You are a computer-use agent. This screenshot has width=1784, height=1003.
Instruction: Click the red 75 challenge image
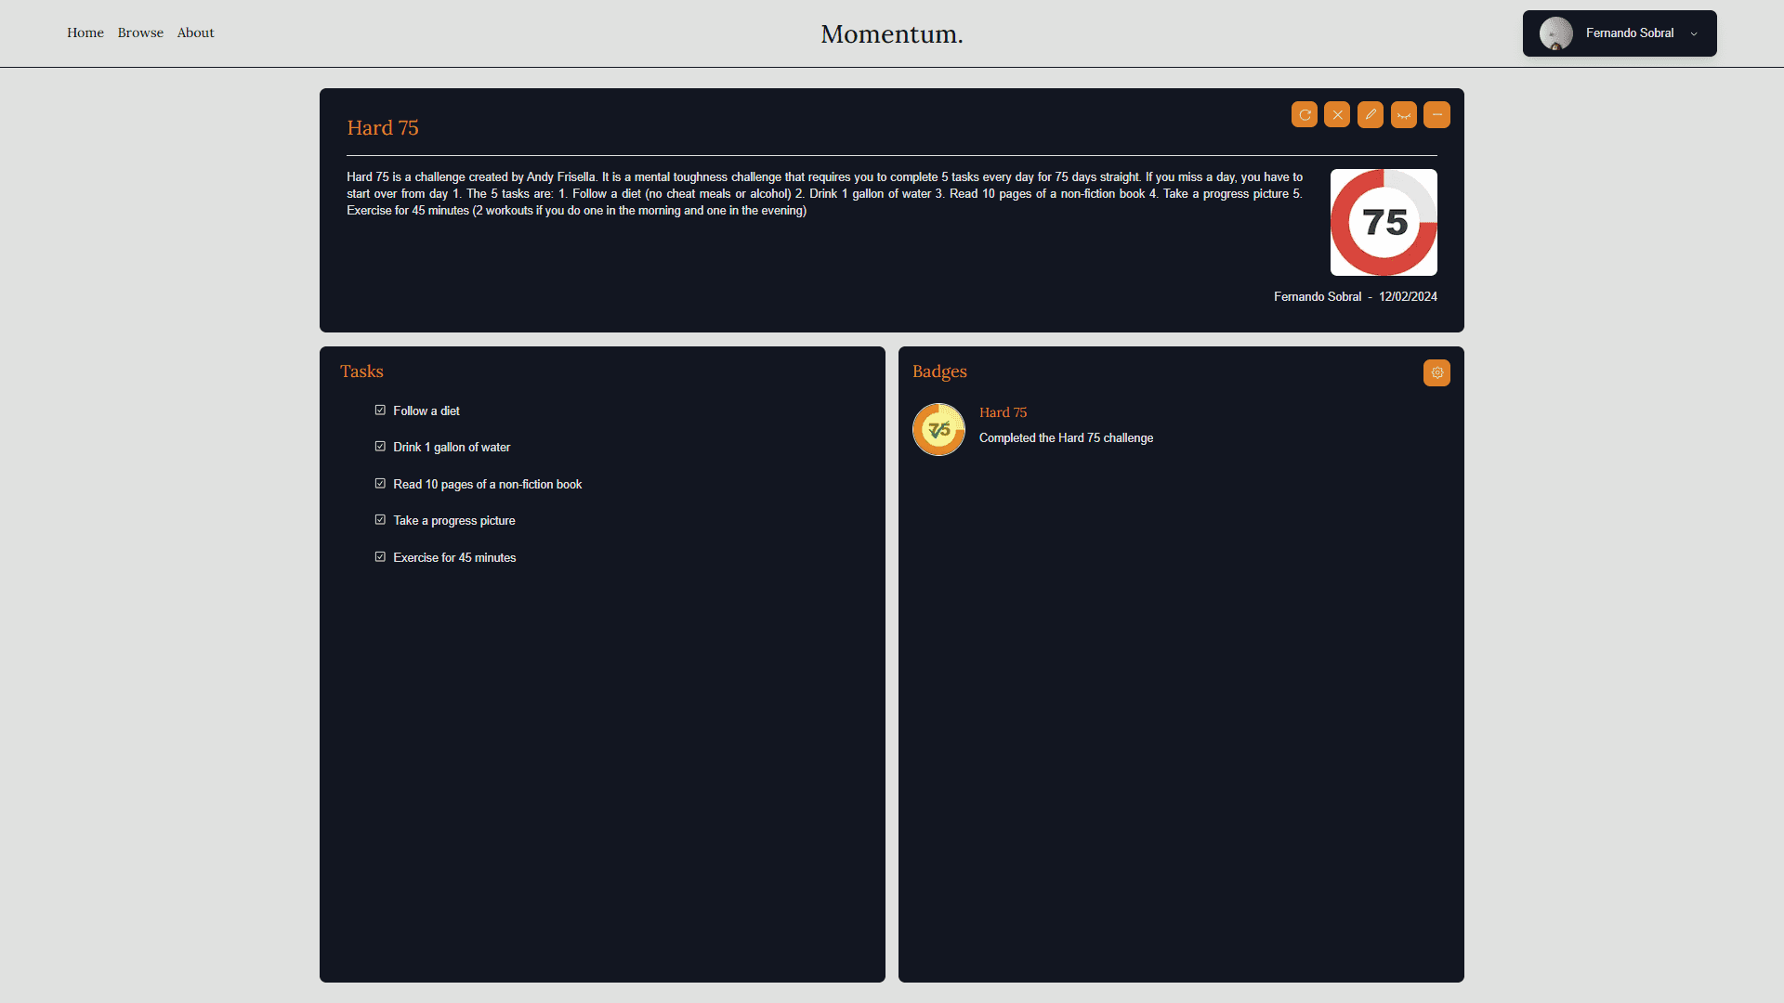pos(1384,222)
